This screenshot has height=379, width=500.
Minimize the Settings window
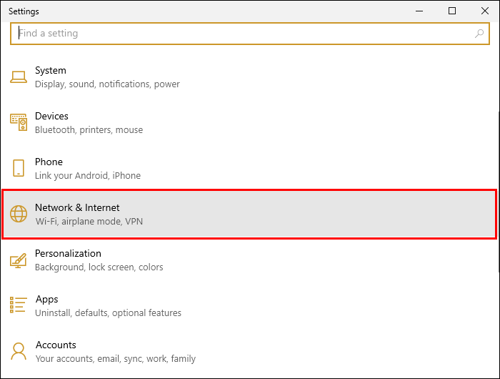(419, 11)
